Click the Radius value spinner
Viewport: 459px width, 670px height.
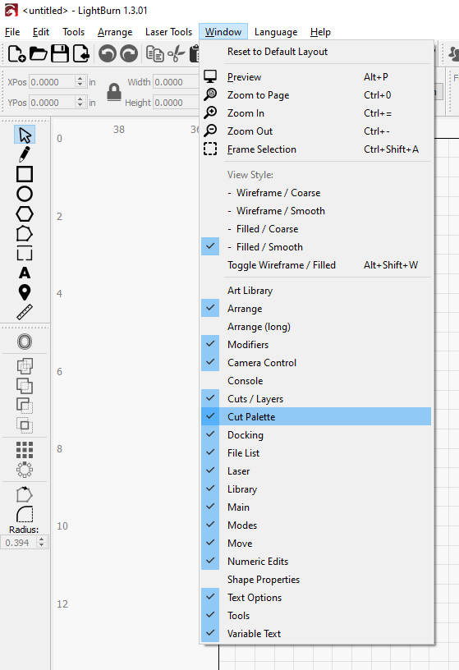[x=41, y=542]
